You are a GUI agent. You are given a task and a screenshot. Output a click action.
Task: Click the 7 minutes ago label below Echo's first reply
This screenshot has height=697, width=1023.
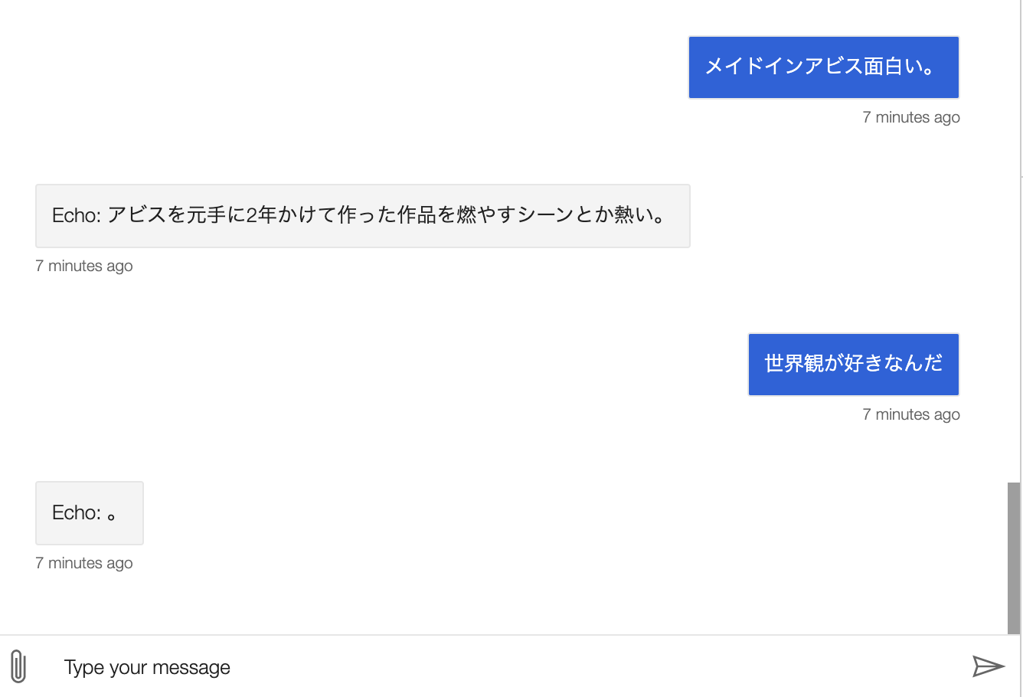click(x=83, y=265)
